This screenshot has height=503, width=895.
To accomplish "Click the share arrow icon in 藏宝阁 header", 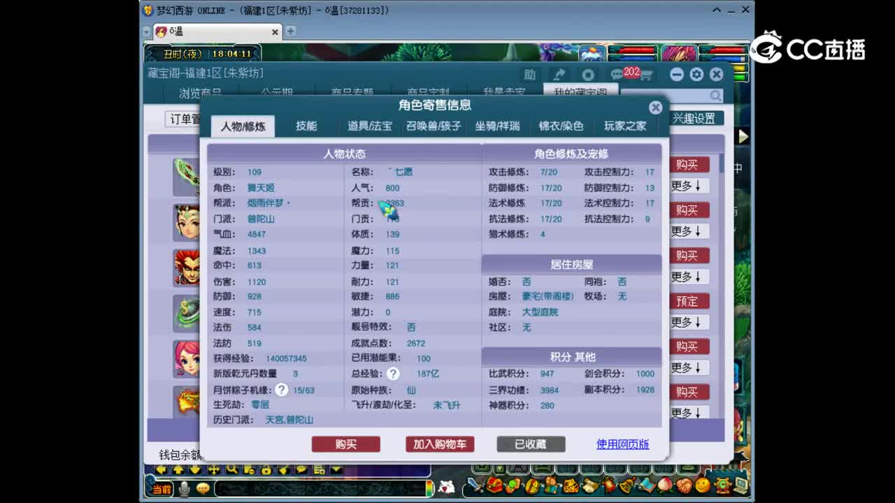I will 559,75.
